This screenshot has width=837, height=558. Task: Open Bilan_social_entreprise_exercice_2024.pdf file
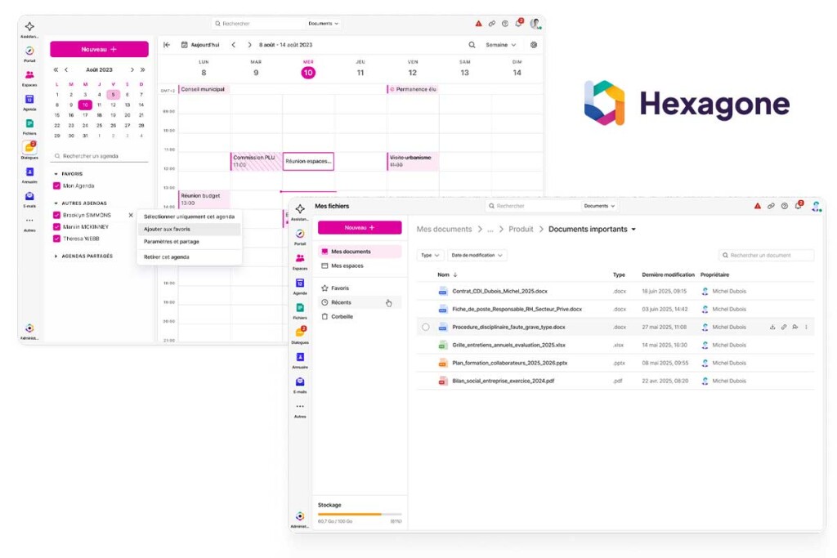(504, 381)
